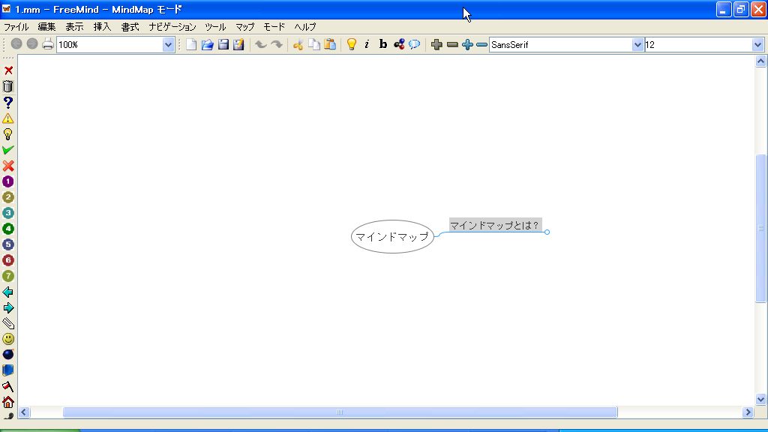
Task: Open the ファイル menu
Action: pos(16,26)
